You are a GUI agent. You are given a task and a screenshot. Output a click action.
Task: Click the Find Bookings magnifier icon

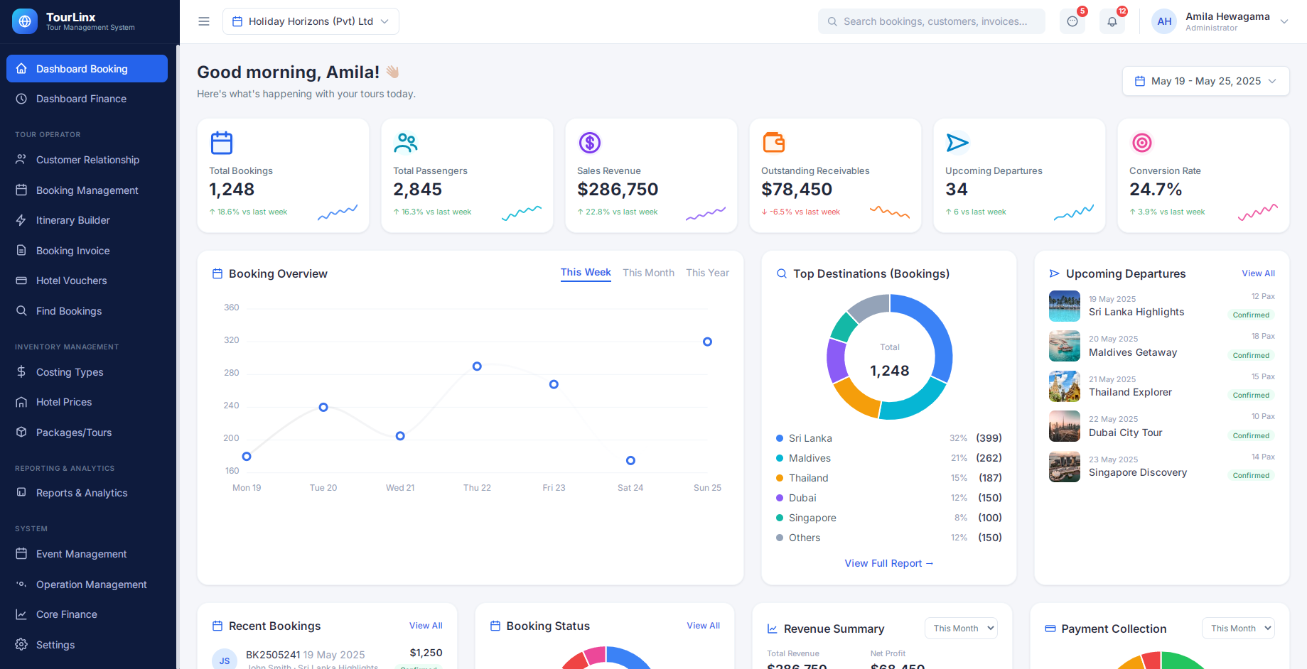21,311
